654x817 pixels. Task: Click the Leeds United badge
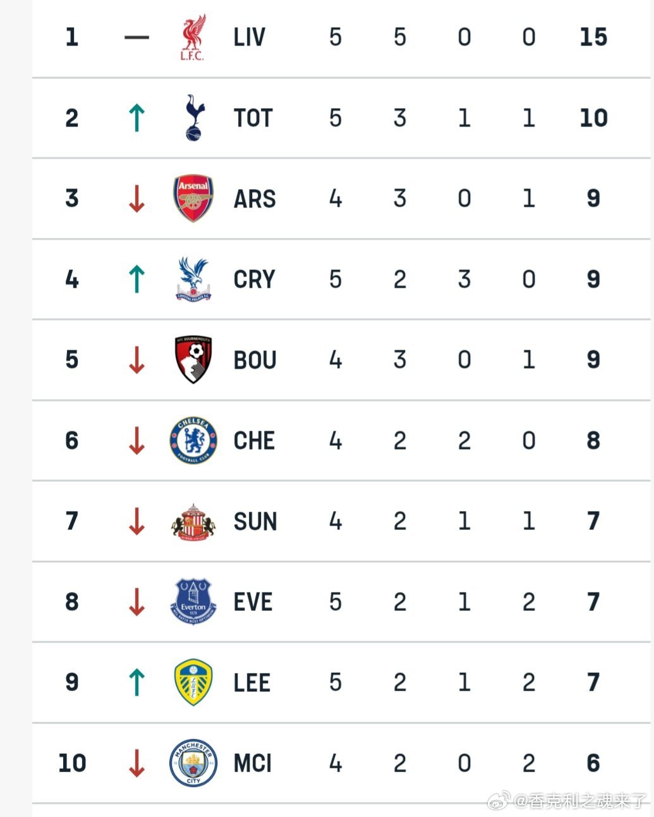coord(193,682)
